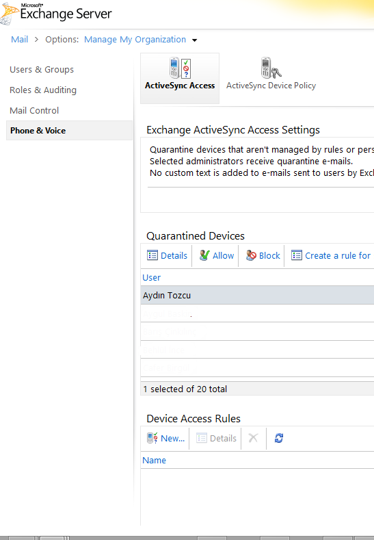Click the '1 selected of 20 total' status
Image resolution: width=374 pixels, height=540 pixels.
tap(185, 389)
